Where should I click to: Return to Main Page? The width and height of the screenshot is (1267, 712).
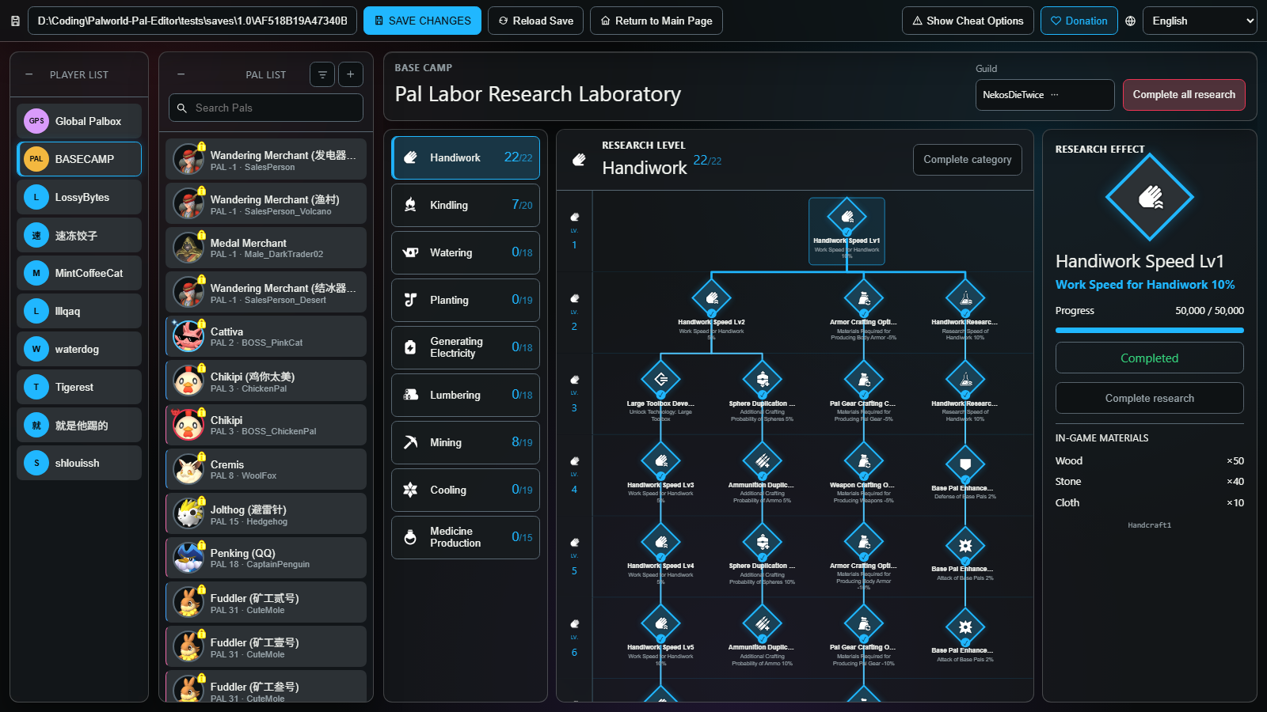pyautogui.click(x=656, y=21)
